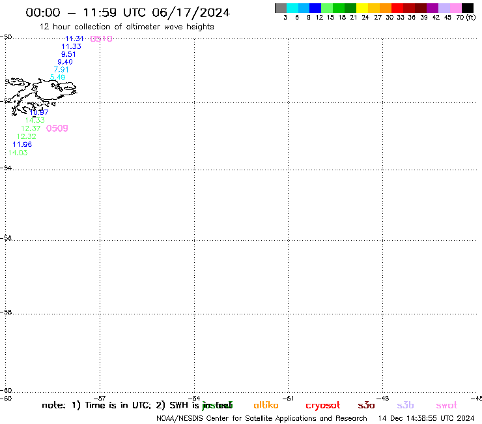
Task: Click the green value 14.03
Action: 18,153
